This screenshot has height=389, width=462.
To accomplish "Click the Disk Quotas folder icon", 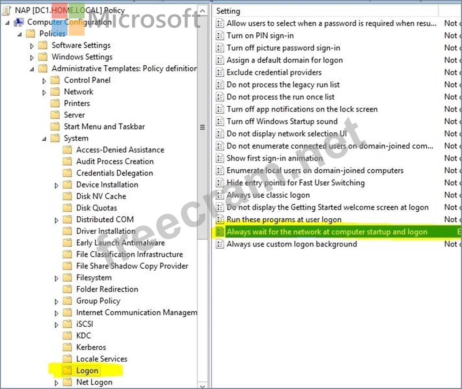I will 67,208.
